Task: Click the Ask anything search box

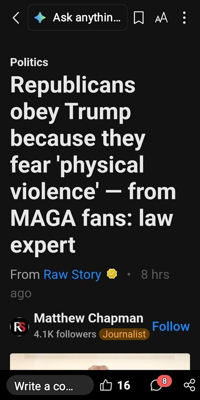Action: (77, 18)
